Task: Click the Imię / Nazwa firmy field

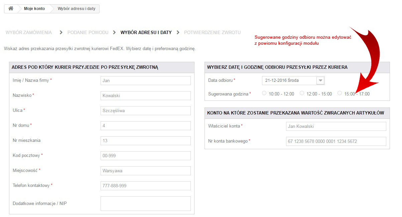Action: click(145, 80)
